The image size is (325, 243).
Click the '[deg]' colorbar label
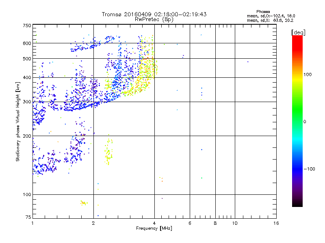tap(298, 32)
